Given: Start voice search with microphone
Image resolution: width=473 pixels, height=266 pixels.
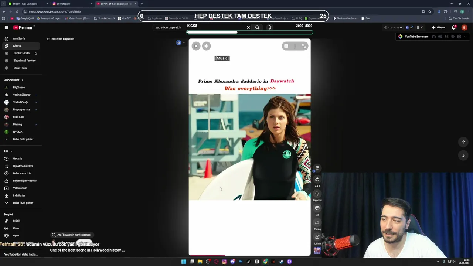Looking at the screenshot, I should 270,27.
